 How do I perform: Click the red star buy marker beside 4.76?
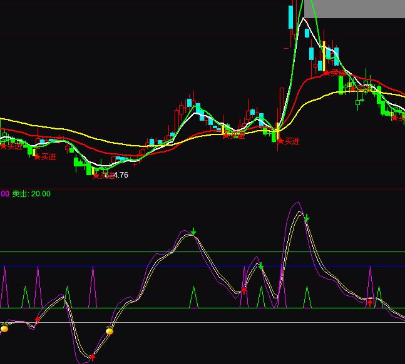pos(96,176)
